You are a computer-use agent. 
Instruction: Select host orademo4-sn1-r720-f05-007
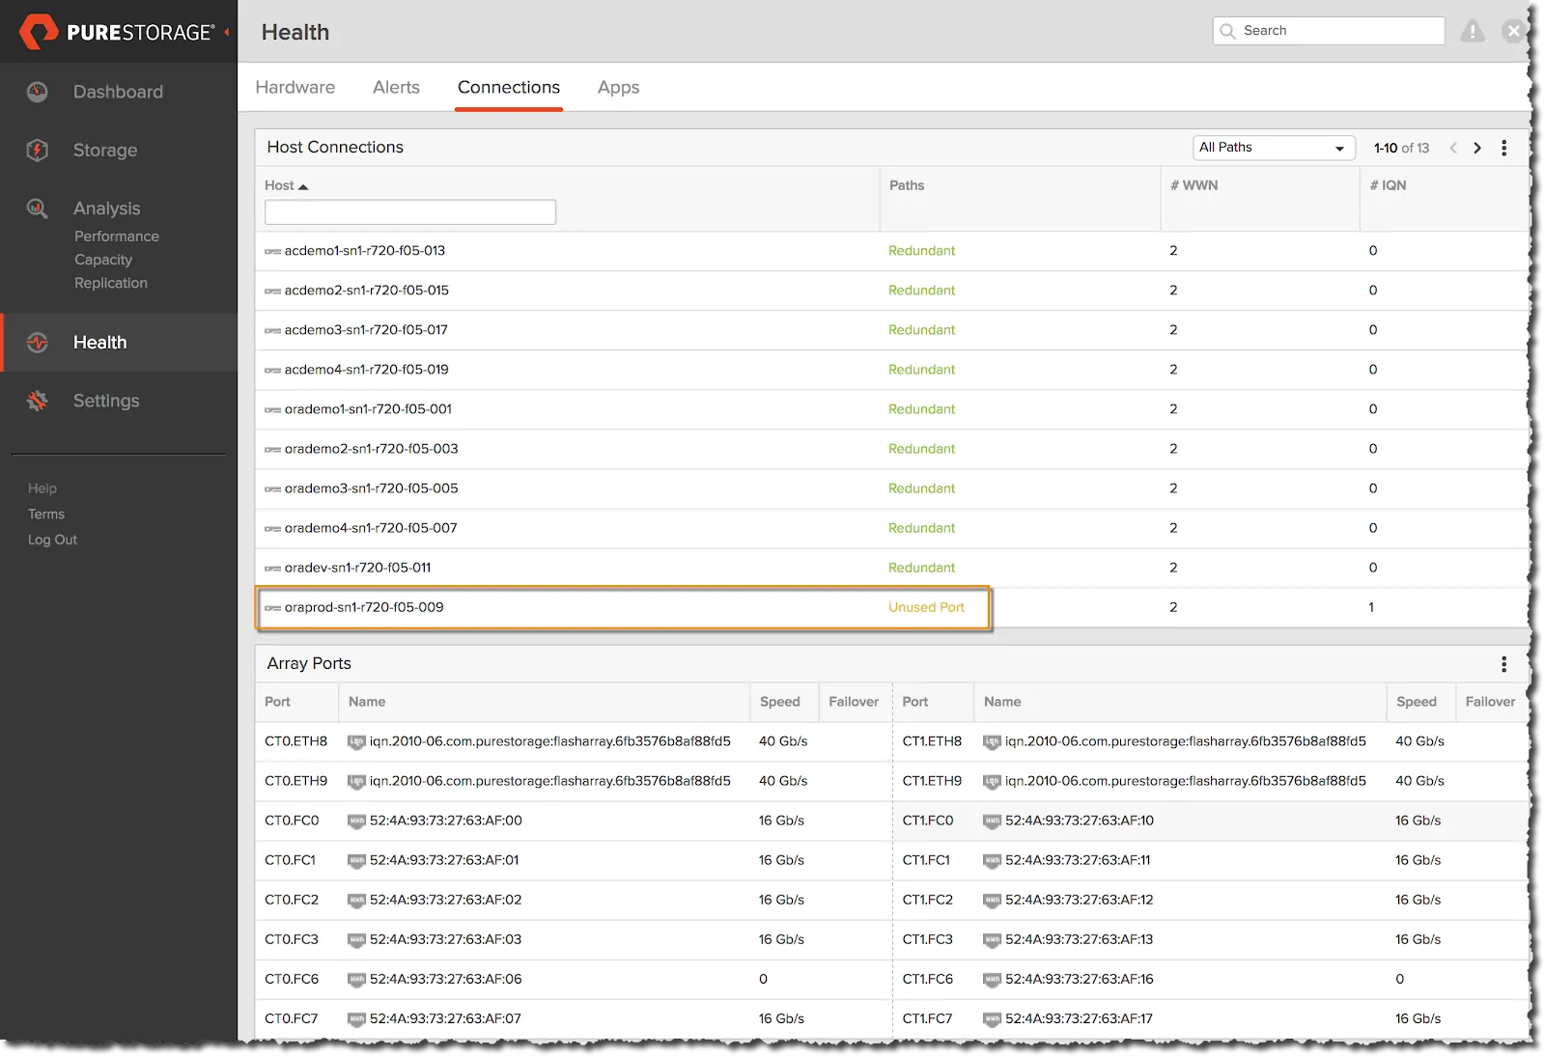(371, 528)
